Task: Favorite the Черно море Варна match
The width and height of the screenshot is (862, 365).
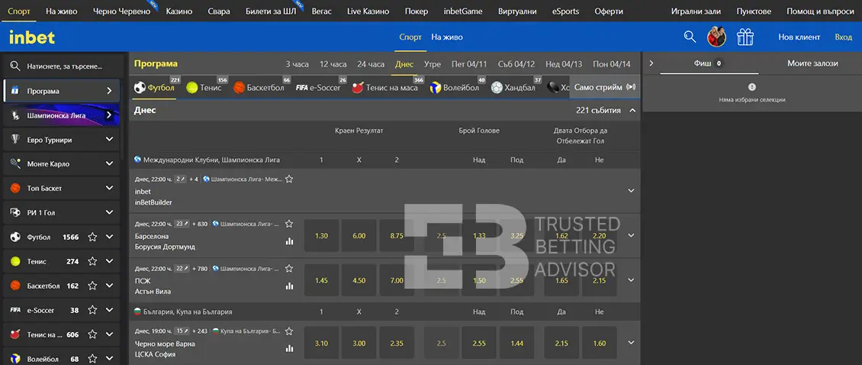Action: (289, 331)
